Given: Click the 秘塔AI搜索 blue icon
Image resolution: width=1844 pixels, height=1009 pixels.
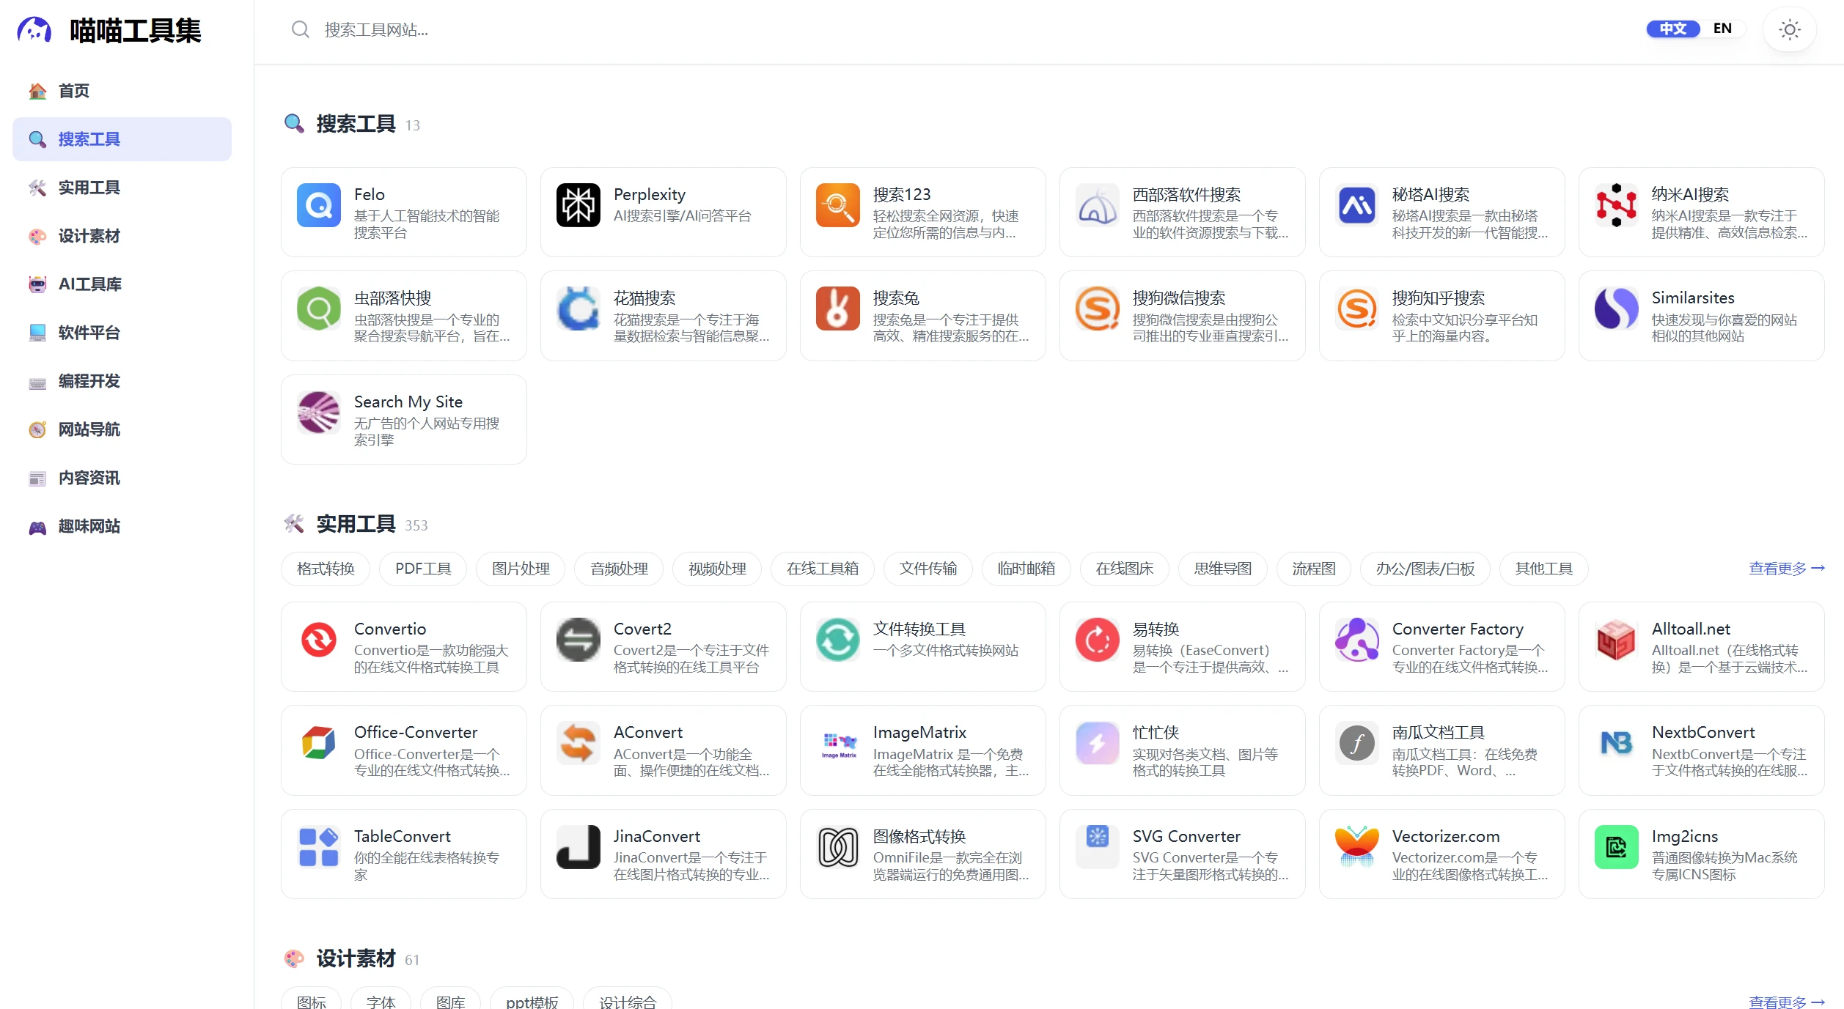Looking at the screenshot, I should [x=1356, y=205].
